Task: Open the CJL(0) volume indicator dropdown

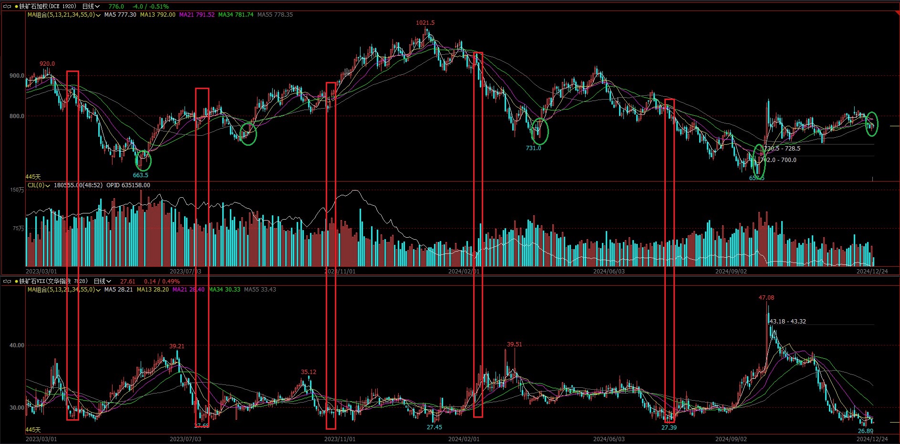Action: point(39,185)
